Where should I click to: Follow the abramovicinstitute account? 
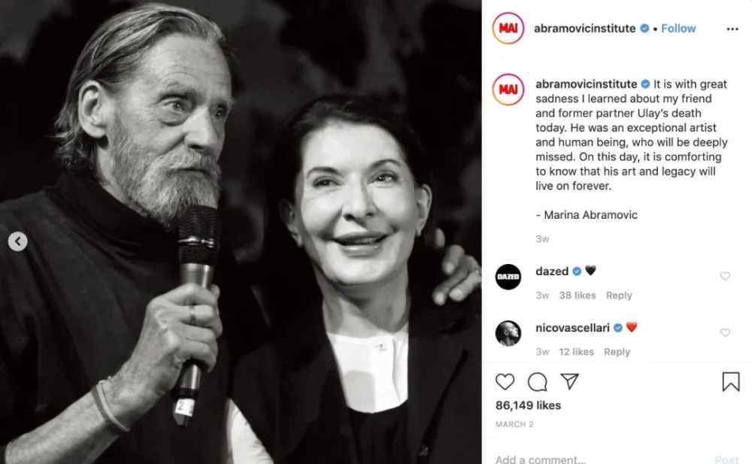[678, 29]
